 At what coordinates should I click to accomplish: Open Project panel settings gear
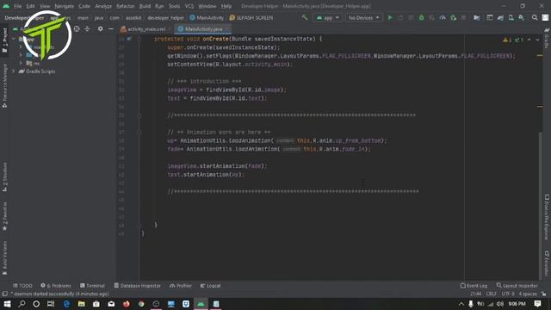(101, 28)
